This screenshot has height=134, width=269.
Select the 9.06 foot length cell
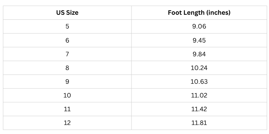coord(199,26)
